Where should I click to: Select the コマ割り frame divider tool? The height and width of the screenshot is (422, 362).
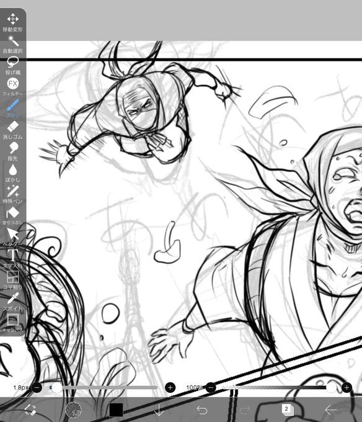(x=12, y=280)
